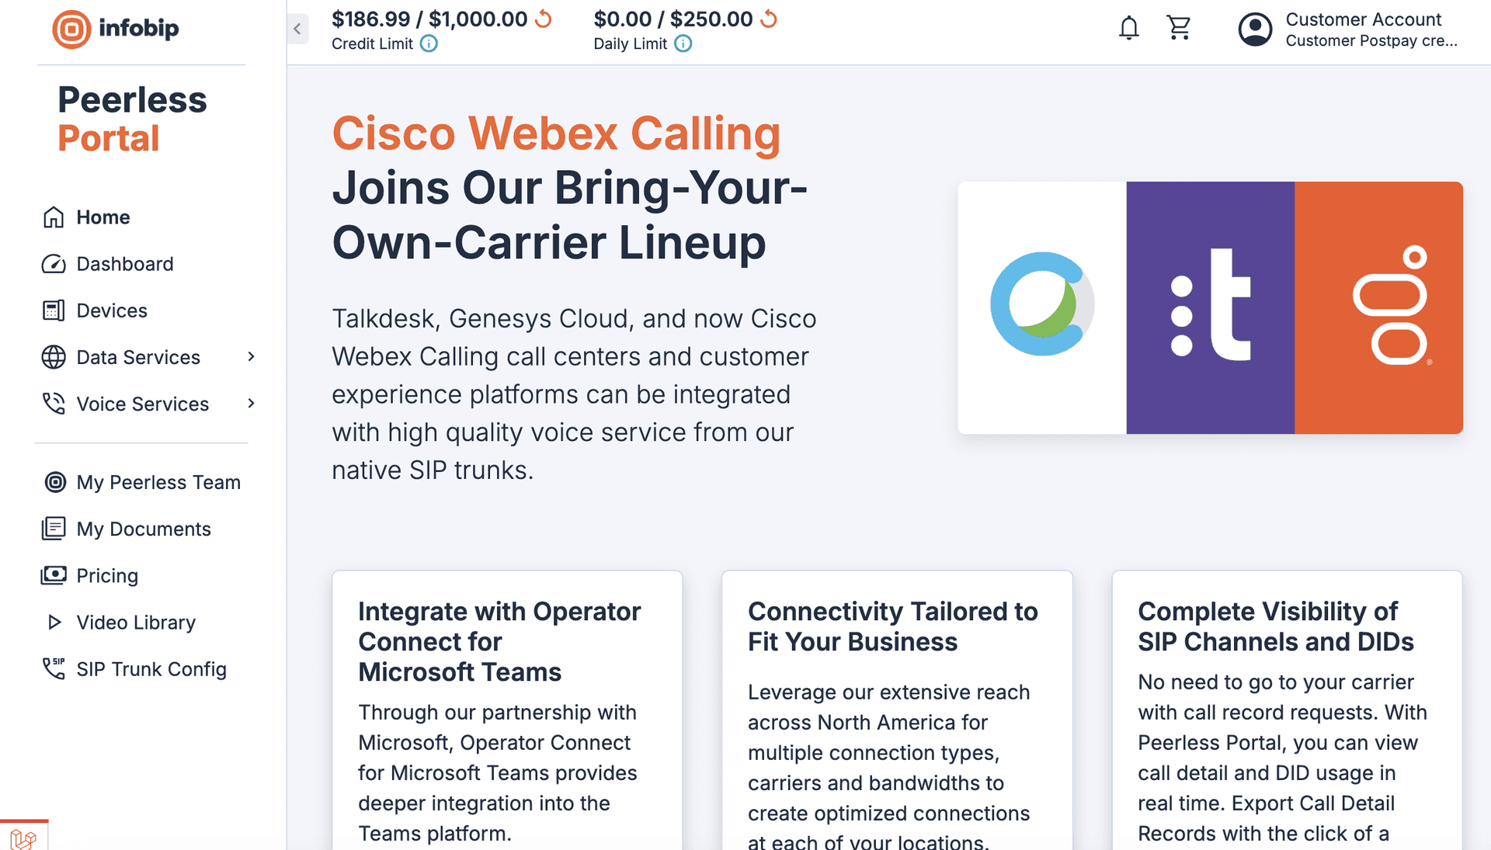Navigate to Pricing
This screenshot has width=1491, height=850.
[x=106, y=575]
